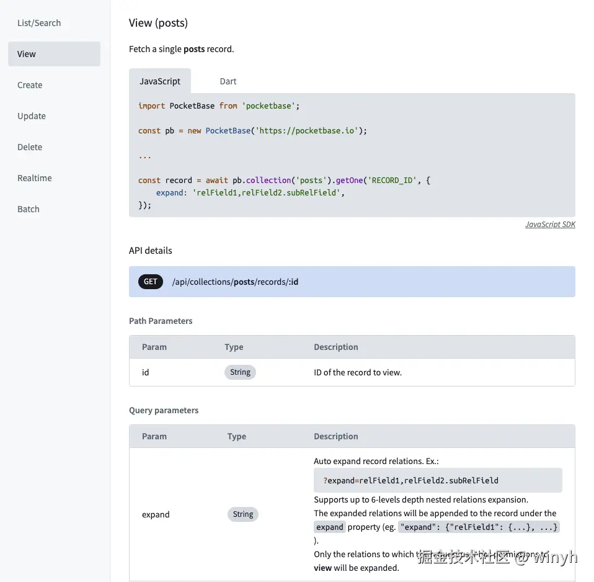Click inside the JavaScript code sample block
The width and height of the screenshot is (594, 582).
pos(352,155)
